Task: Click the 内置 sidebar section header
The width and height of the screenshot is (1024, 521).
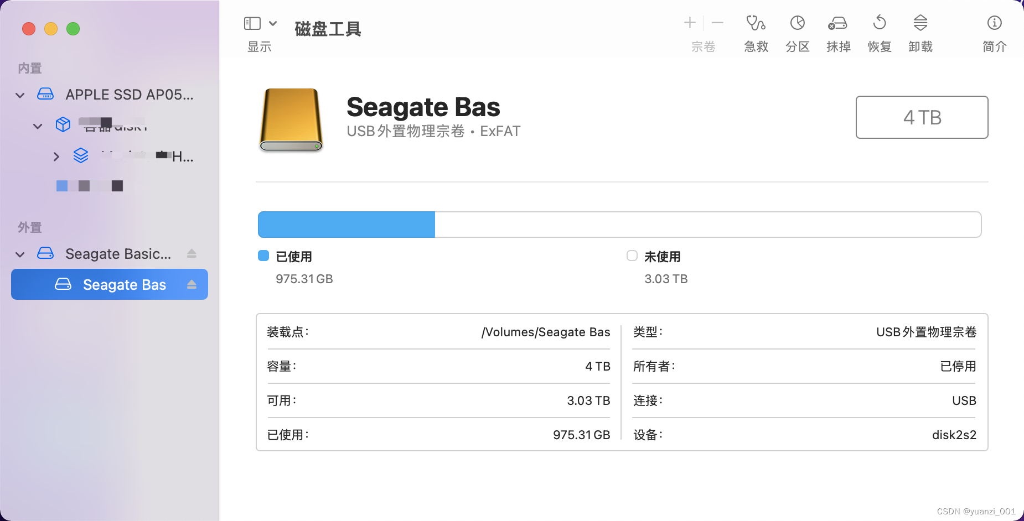Action: (30, 68)
